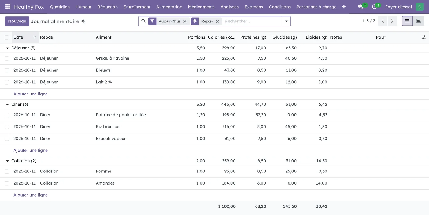Add a line under Dîner
429x215 pixels.
[x=31, y=150]
